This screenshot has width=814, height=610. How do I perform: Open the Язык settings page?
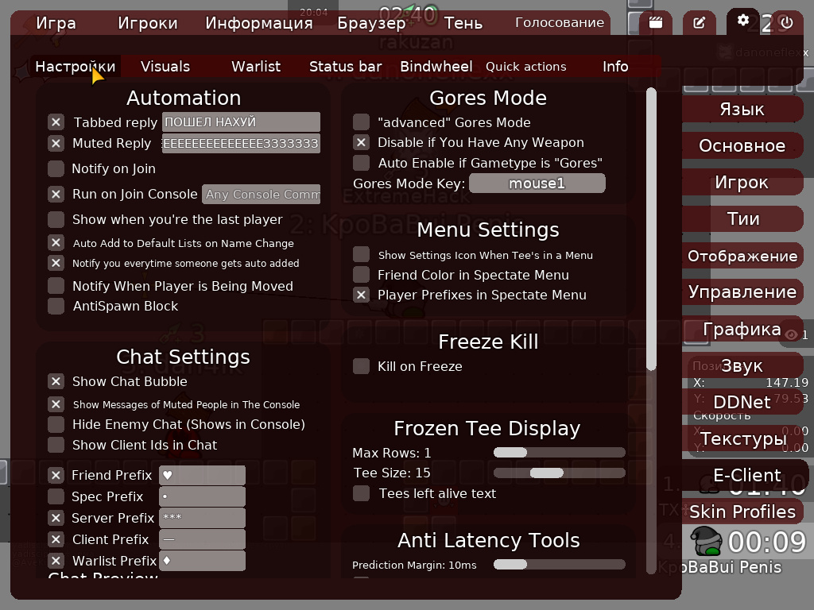coord(742,109)
